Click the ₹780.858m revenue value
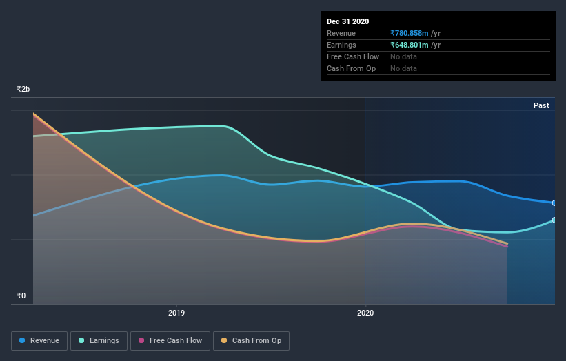566x361 pixels. [x=410, y=33]
